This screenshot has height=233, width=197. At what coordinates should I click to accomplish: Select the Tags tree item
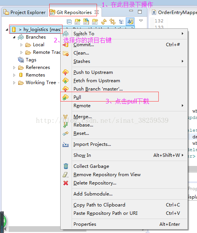[x=31, y=60]
